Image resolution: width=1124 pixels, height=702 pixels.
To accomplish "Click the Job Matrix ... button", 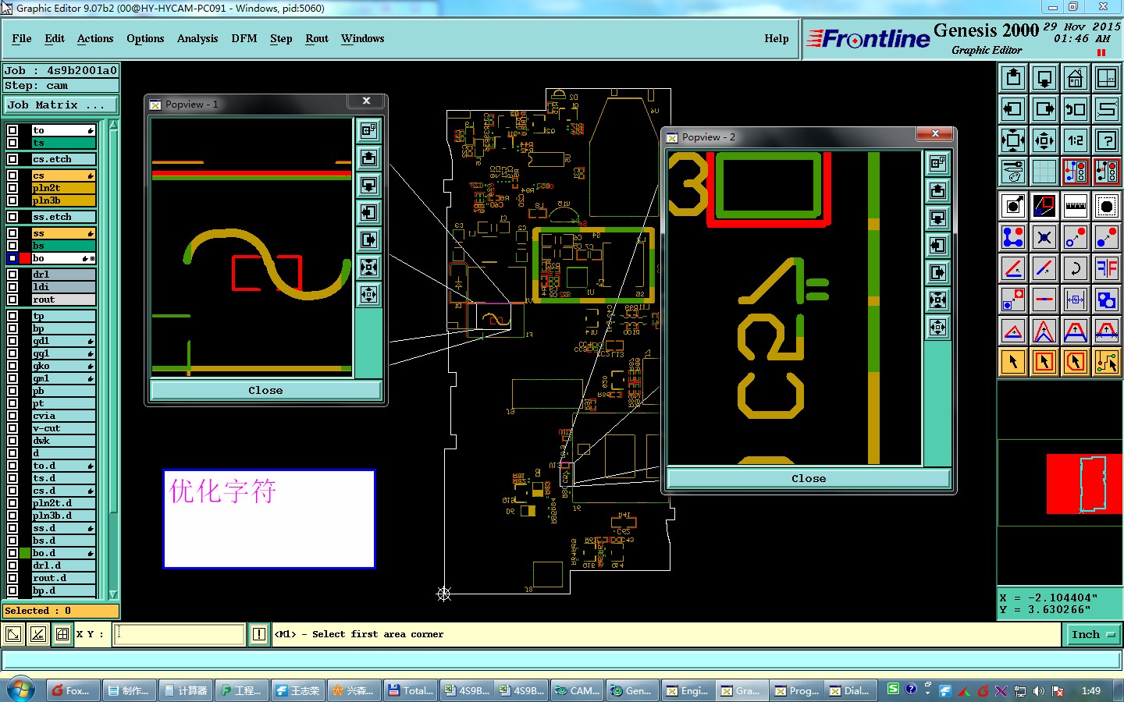I will pos(61,105).
